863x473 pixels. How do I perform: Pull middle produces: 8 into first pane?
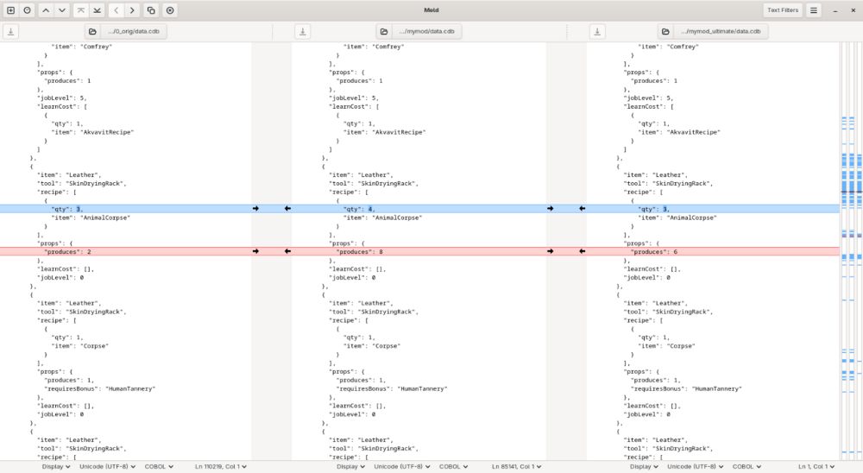[x=287, y=251]
